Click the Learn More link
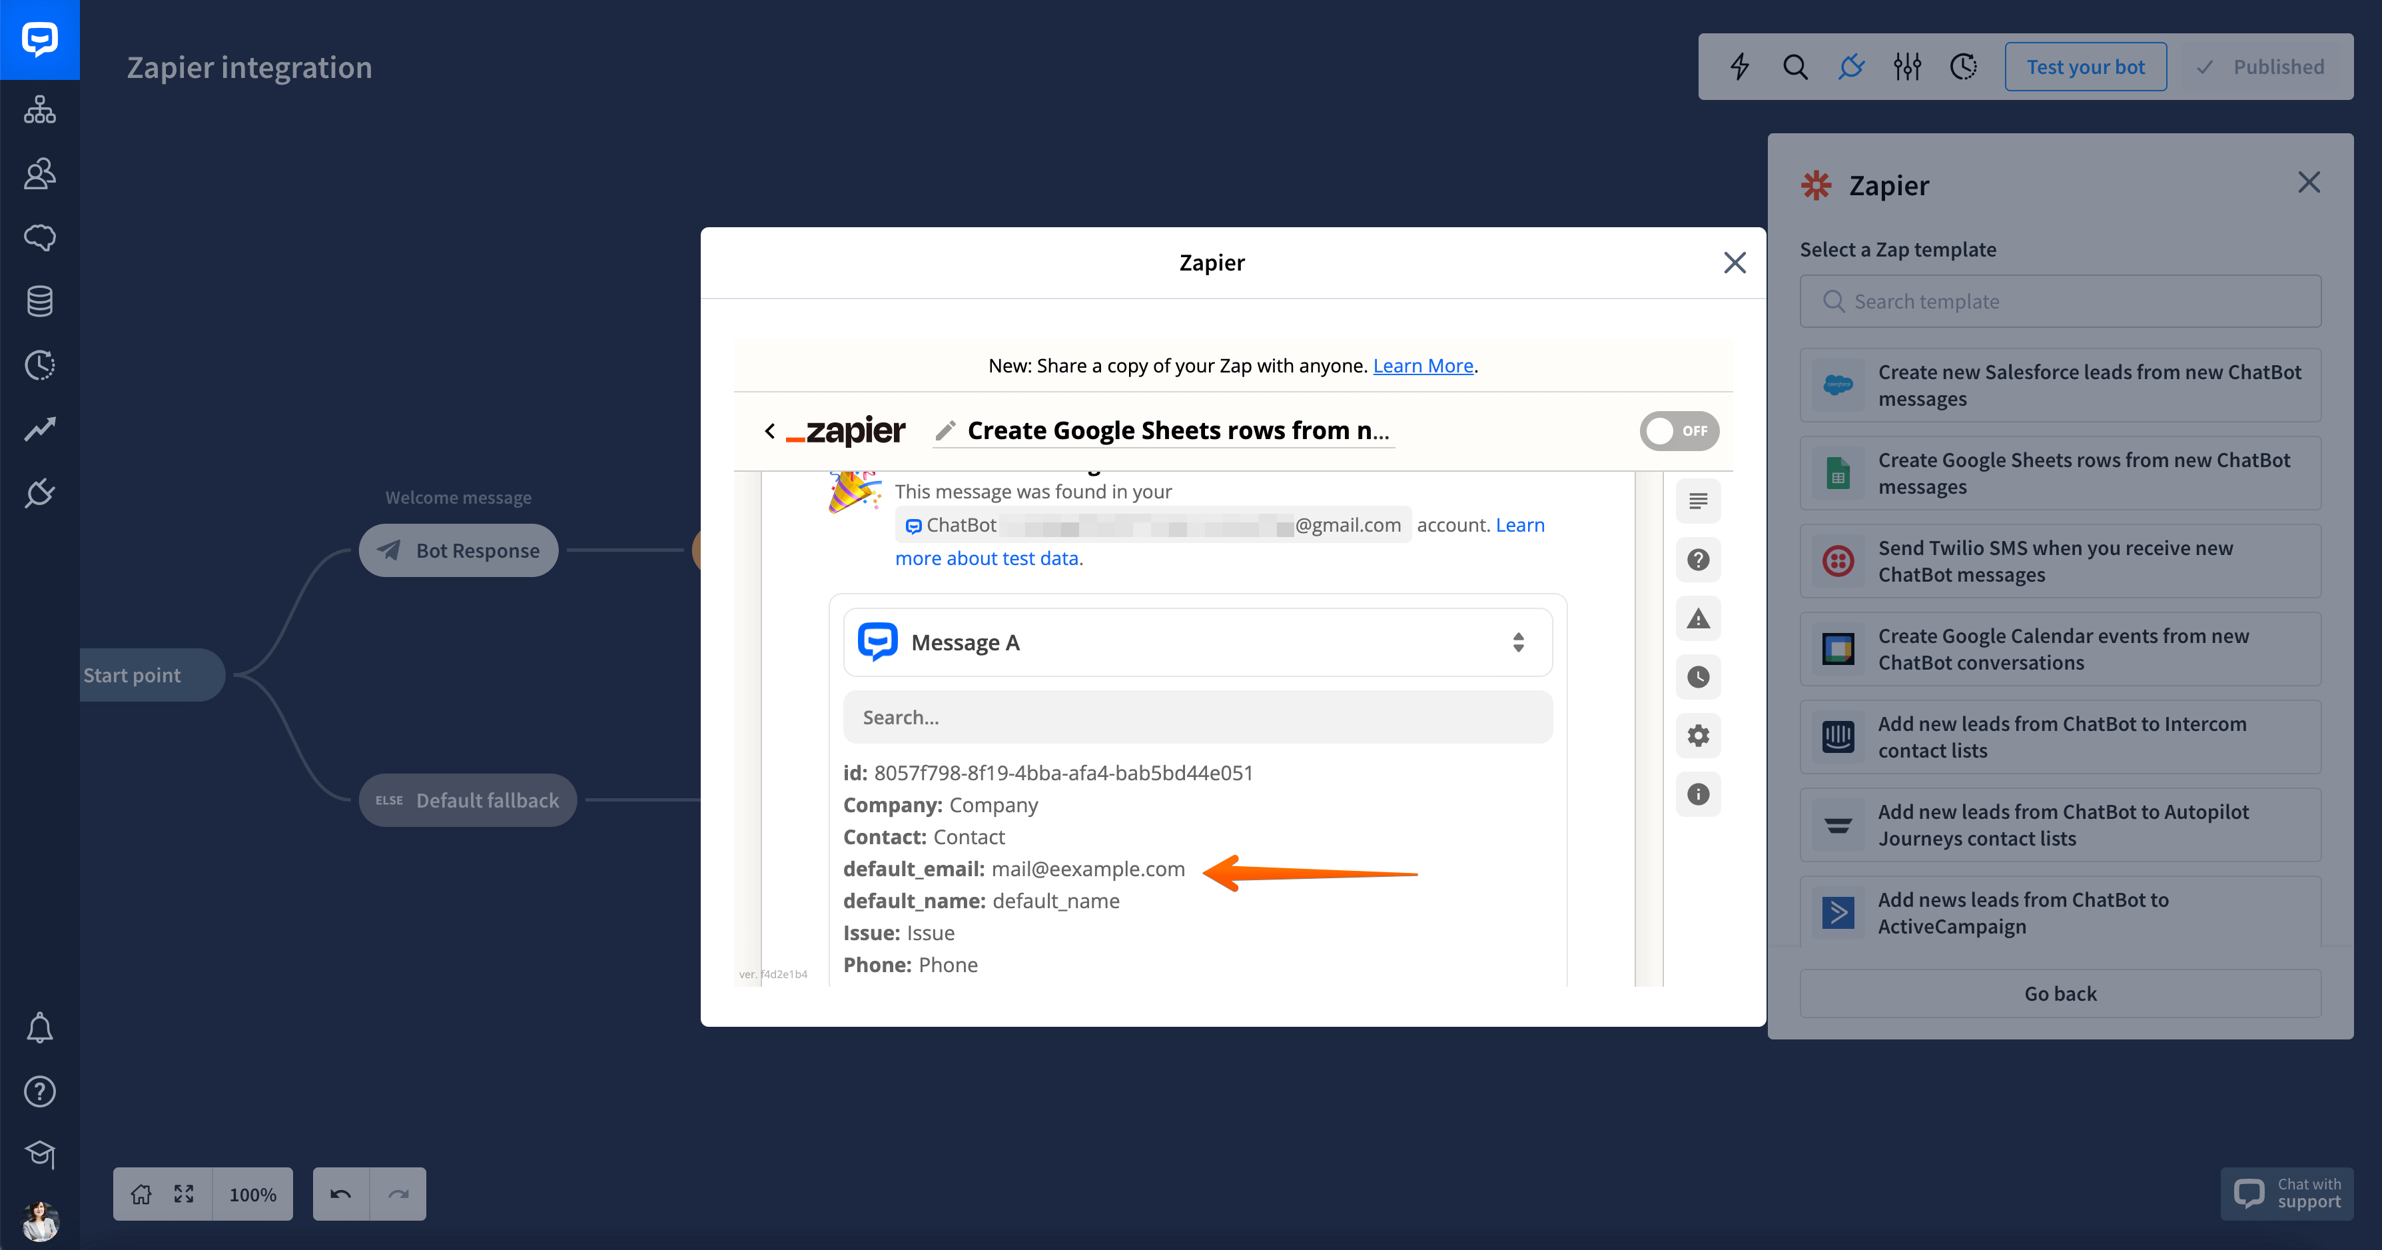Image resolution: width=2382 pixels, height=1250 pixels. coord(1423,365)
